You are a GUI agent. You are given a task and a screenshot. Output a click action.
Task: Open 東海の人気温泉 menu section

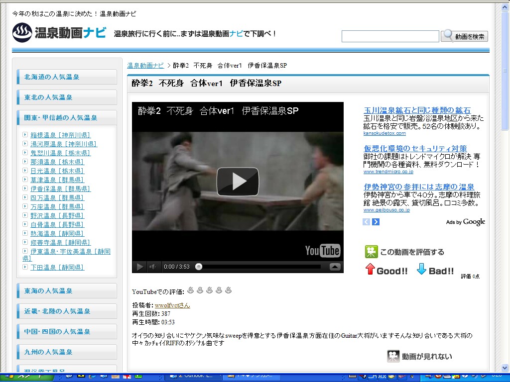click(67, 290)
